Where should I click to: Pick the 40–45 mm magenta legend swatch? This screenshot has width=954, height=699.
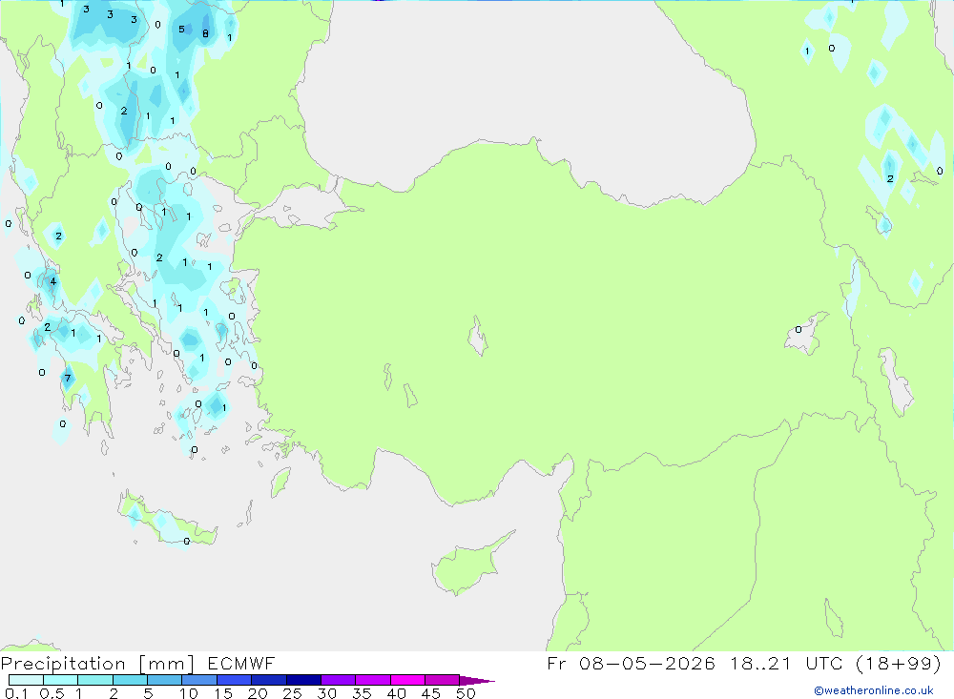point(407,680)
